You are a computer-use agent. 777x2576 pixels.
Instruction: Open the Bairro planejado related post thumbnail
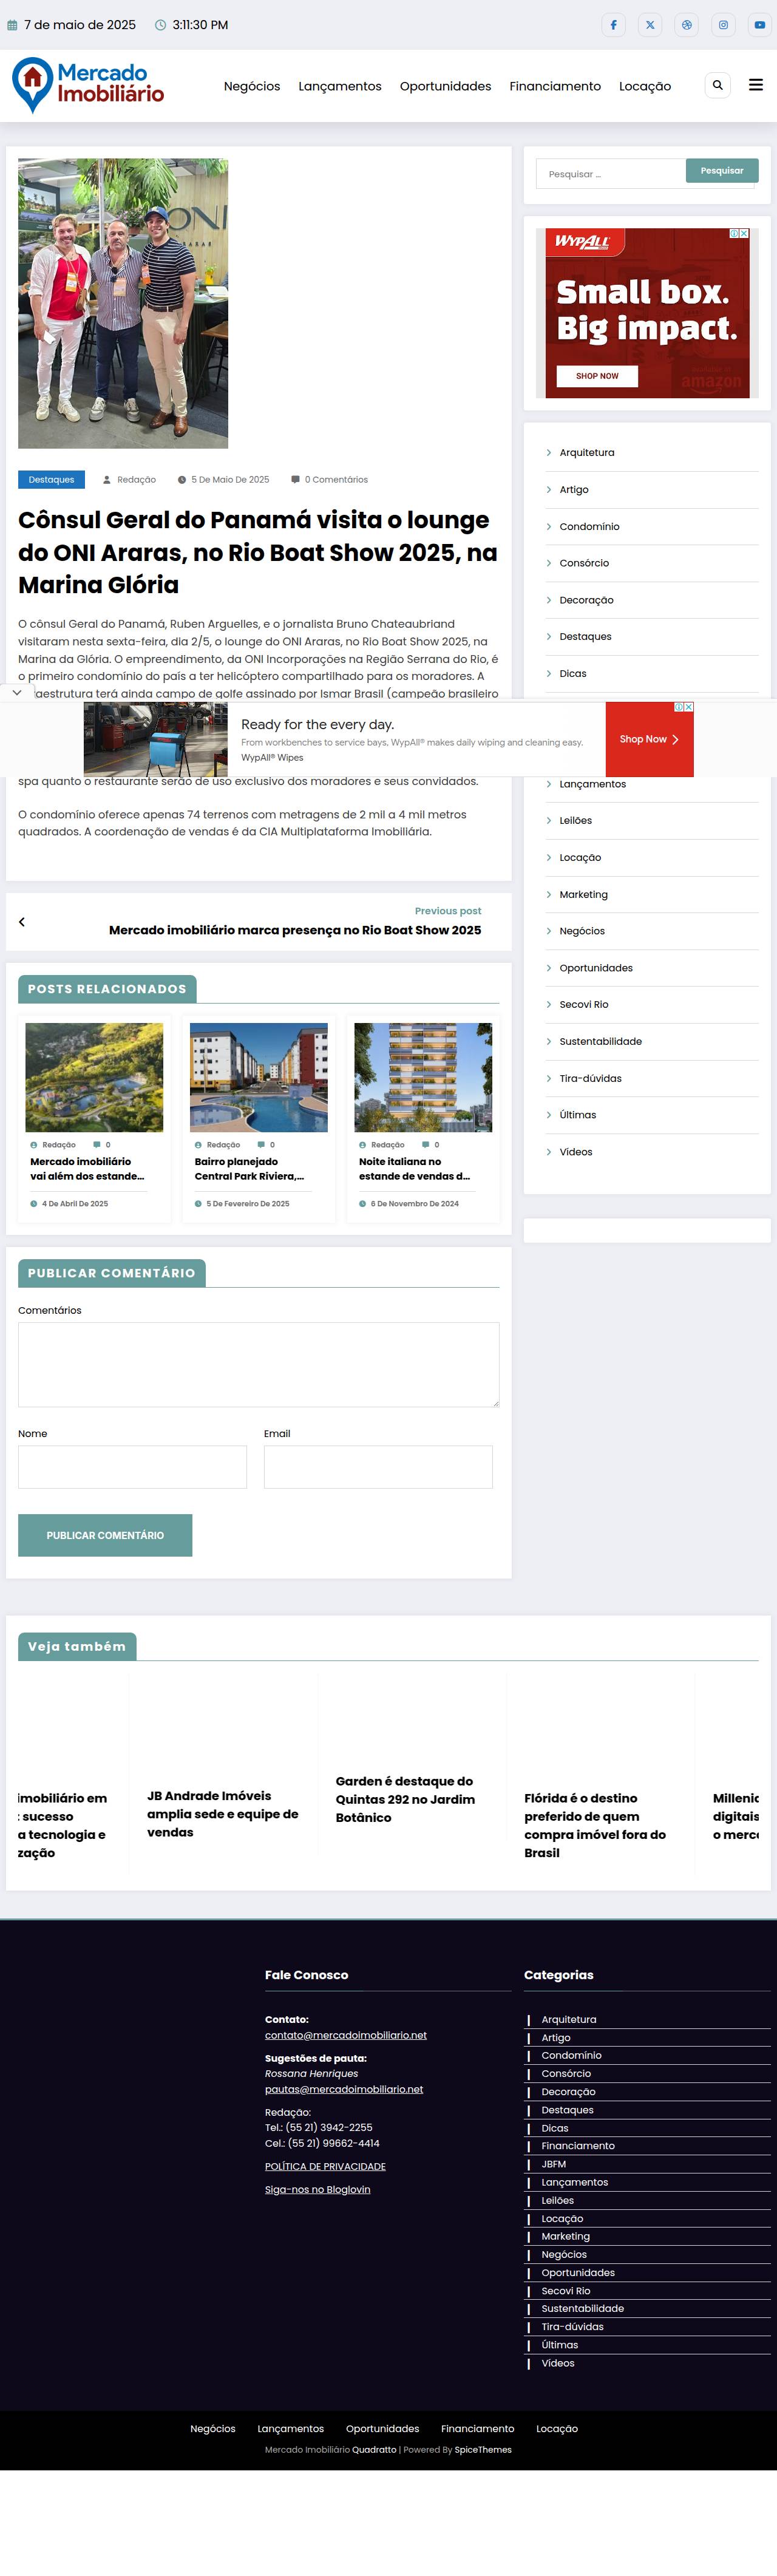click(259, 1077)
